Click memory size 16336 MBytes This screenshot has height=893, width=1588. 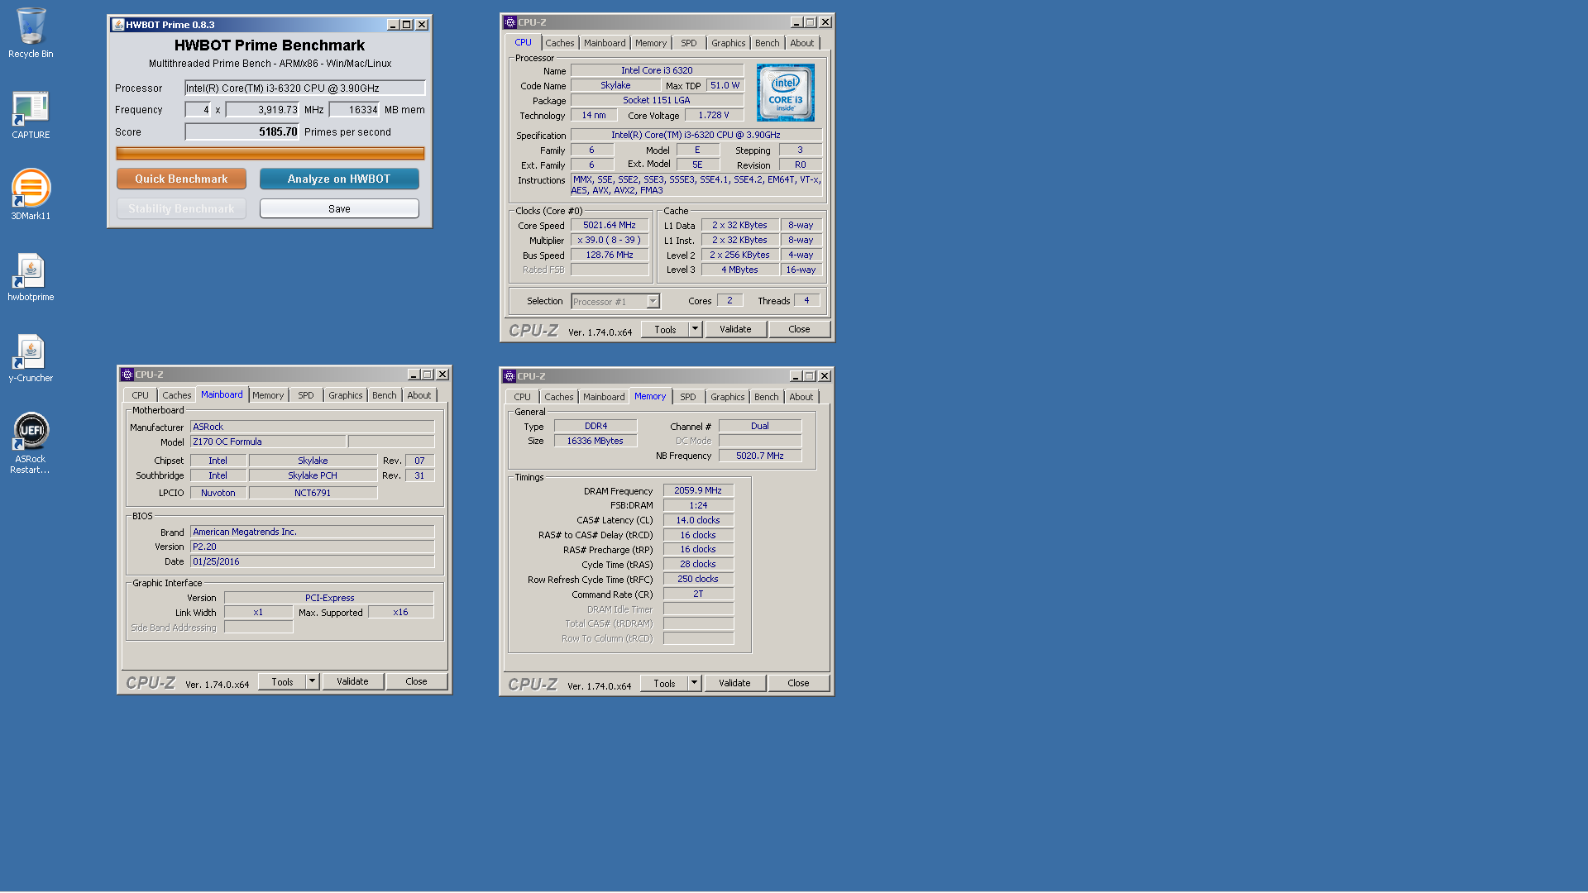pyautogui.click(x=595, y=441)
